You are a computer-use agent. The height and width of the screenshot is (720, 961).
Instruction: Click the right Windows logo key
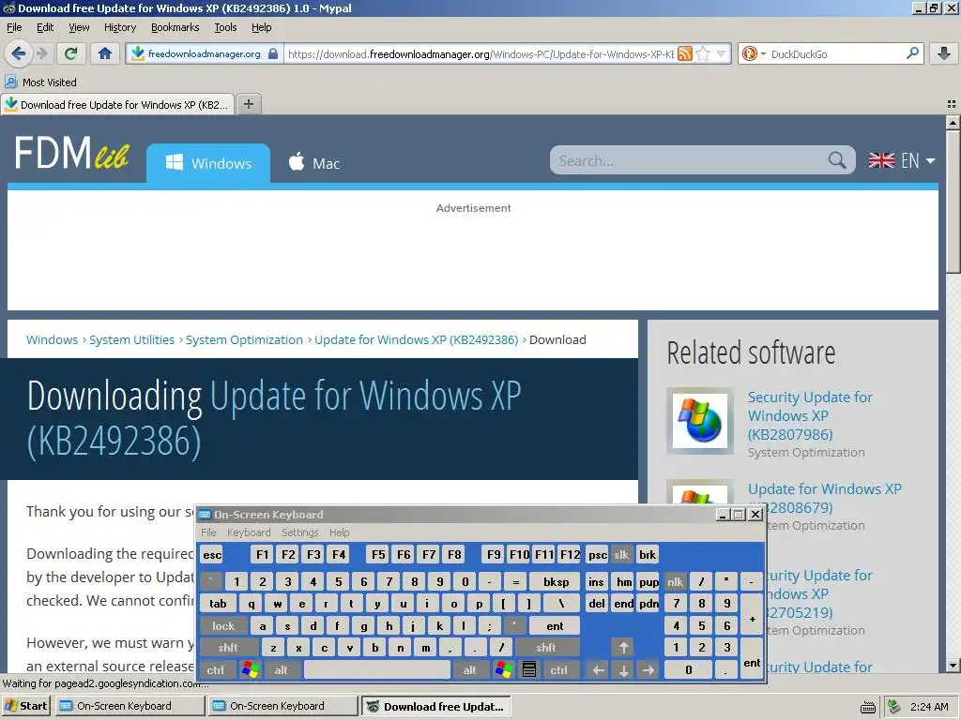pos(504,669)
